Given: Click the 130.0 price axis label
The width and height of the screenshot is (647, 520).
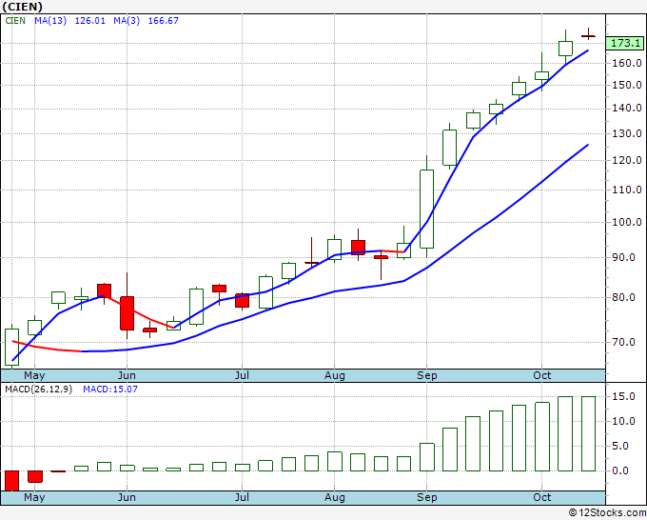Looking at the screenshot, I should 628,133.
